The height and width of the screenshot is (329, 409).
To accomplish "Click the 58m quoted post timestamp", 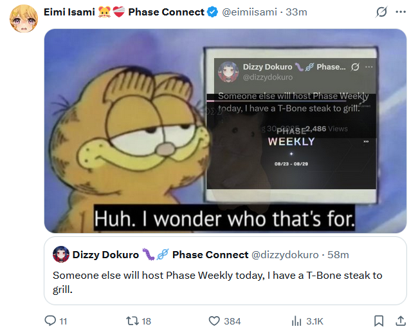I will (x=338, y=254).
